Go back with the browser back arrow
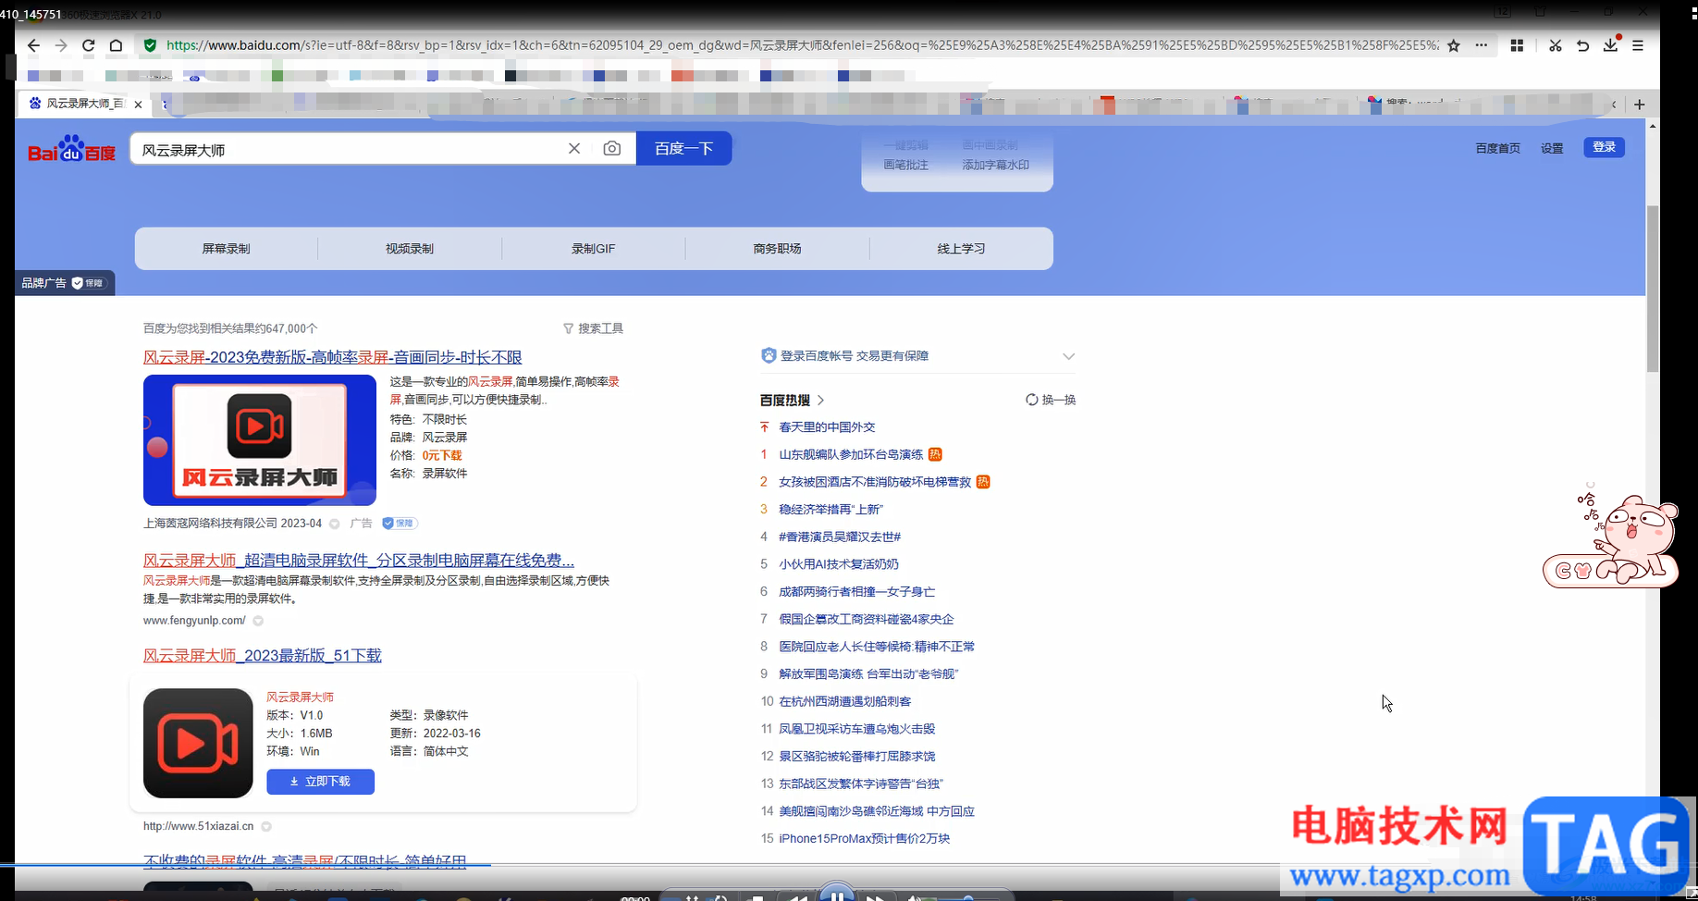The image size is (1698, 901). 33,45
